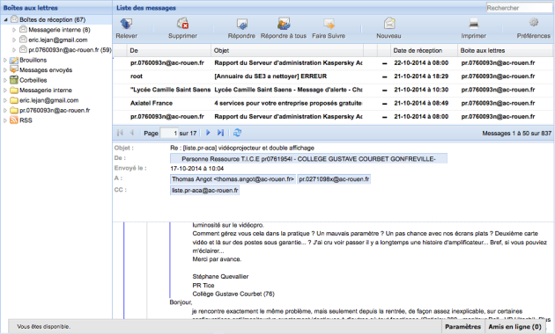Go to first page arrow
555x334 pixels.
pos(120,133)
